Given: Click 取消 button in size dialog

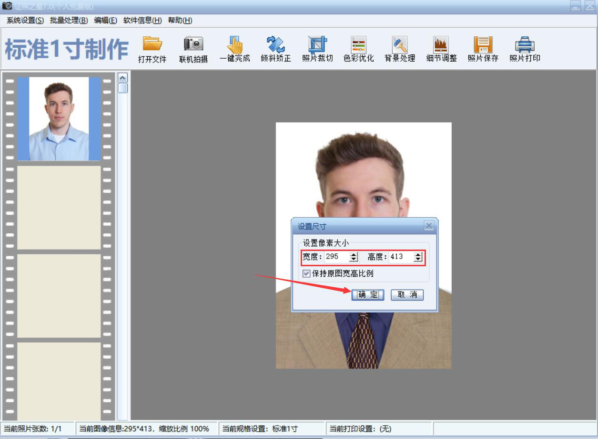Looking at the screenshot, I should coord(407,295).
